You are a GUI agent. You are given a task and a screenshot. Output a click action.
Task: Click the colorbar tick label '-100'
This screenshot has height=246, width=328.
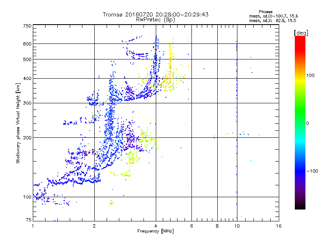click(x=312, y=171)
